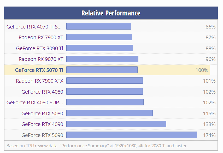Click the Relative Performance header

(111, 13)
